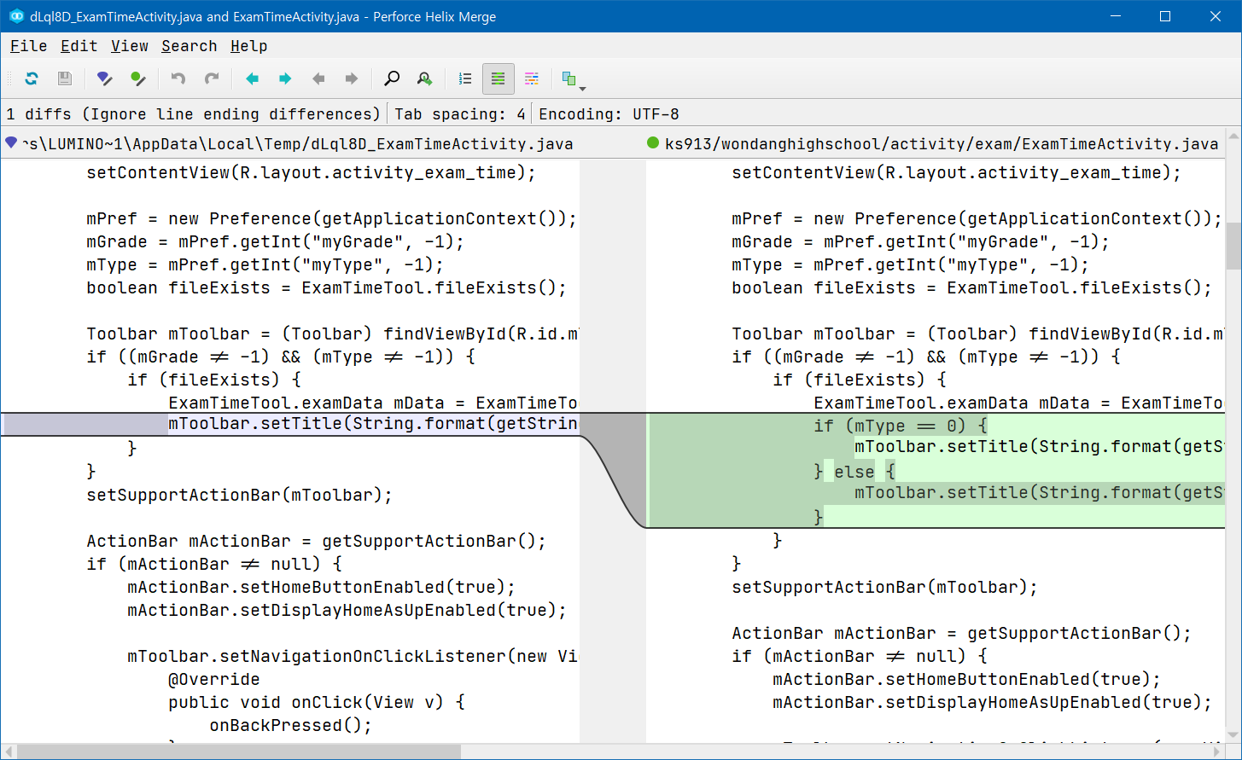Click the toolbar drag handle grip
The image size is (1242, 760).
[9, 78]
